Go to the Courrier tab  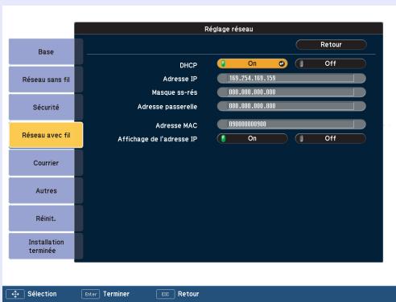tap(46, 163)
